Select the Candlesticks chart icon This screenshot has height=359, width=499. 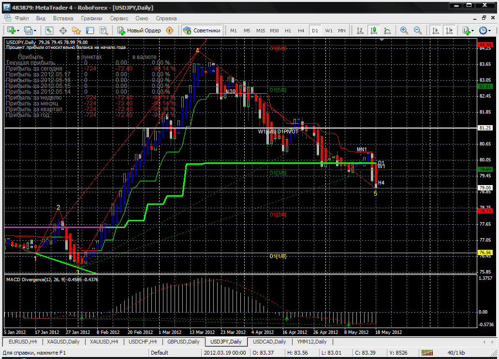pyautogui.click(x=374, y=30)
